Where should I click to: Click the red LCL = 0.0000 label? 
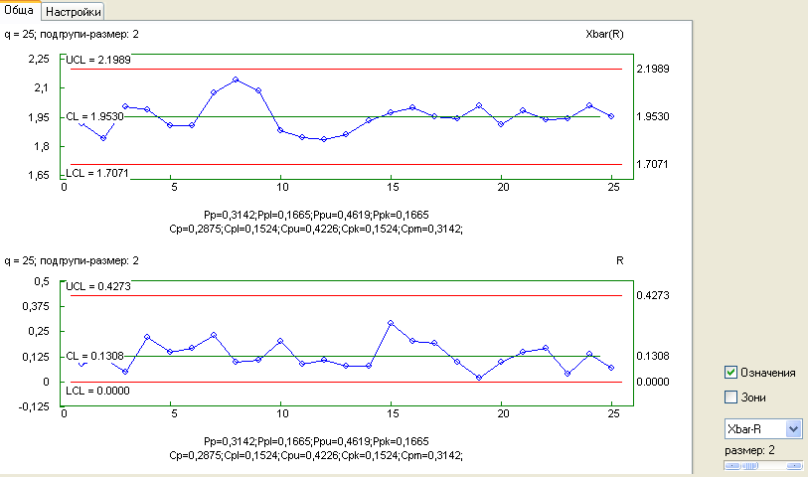click(96, 392)
